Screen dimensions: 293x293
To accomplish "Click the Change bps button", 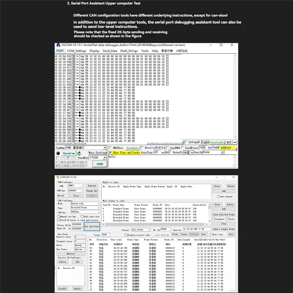I will point(92,191).
